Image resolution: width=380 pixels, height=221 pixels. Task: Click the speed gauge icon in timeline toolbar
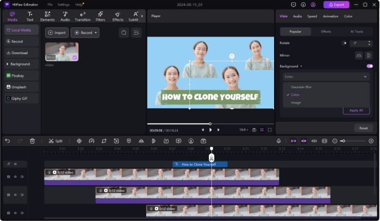point(91,141)
